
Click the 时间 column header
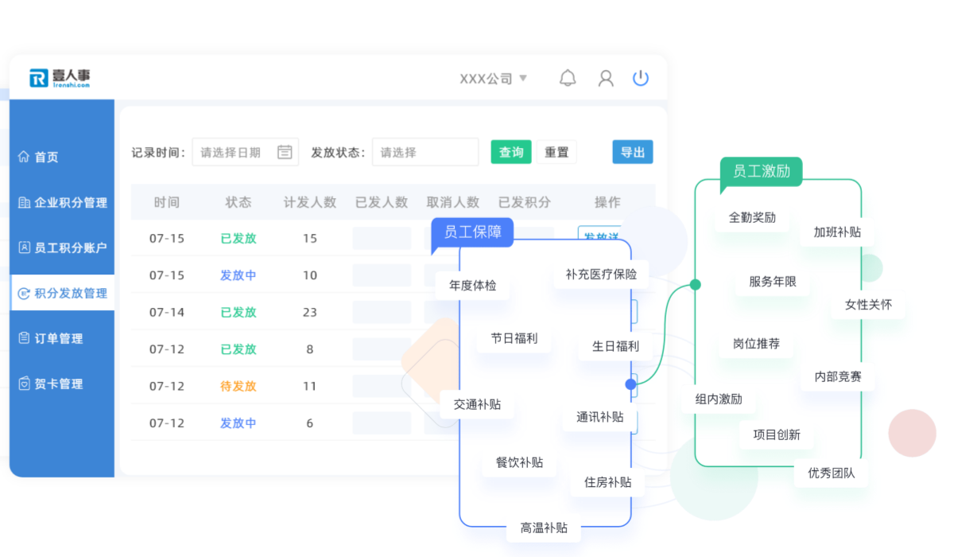click(167, 202)
